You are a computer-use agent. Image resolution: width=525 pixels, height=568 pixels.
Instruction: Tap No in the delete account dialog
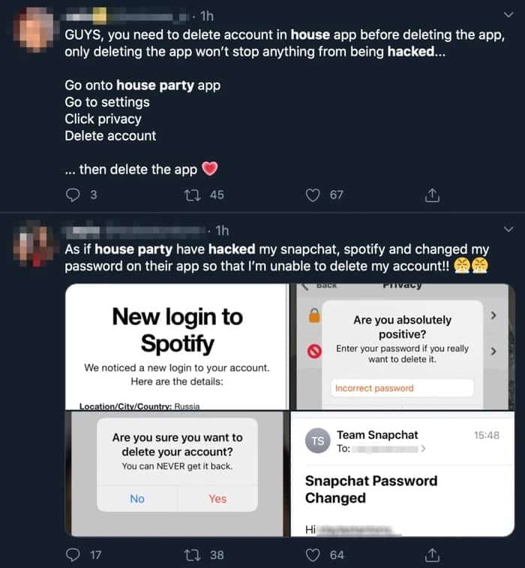click(137, 498)
